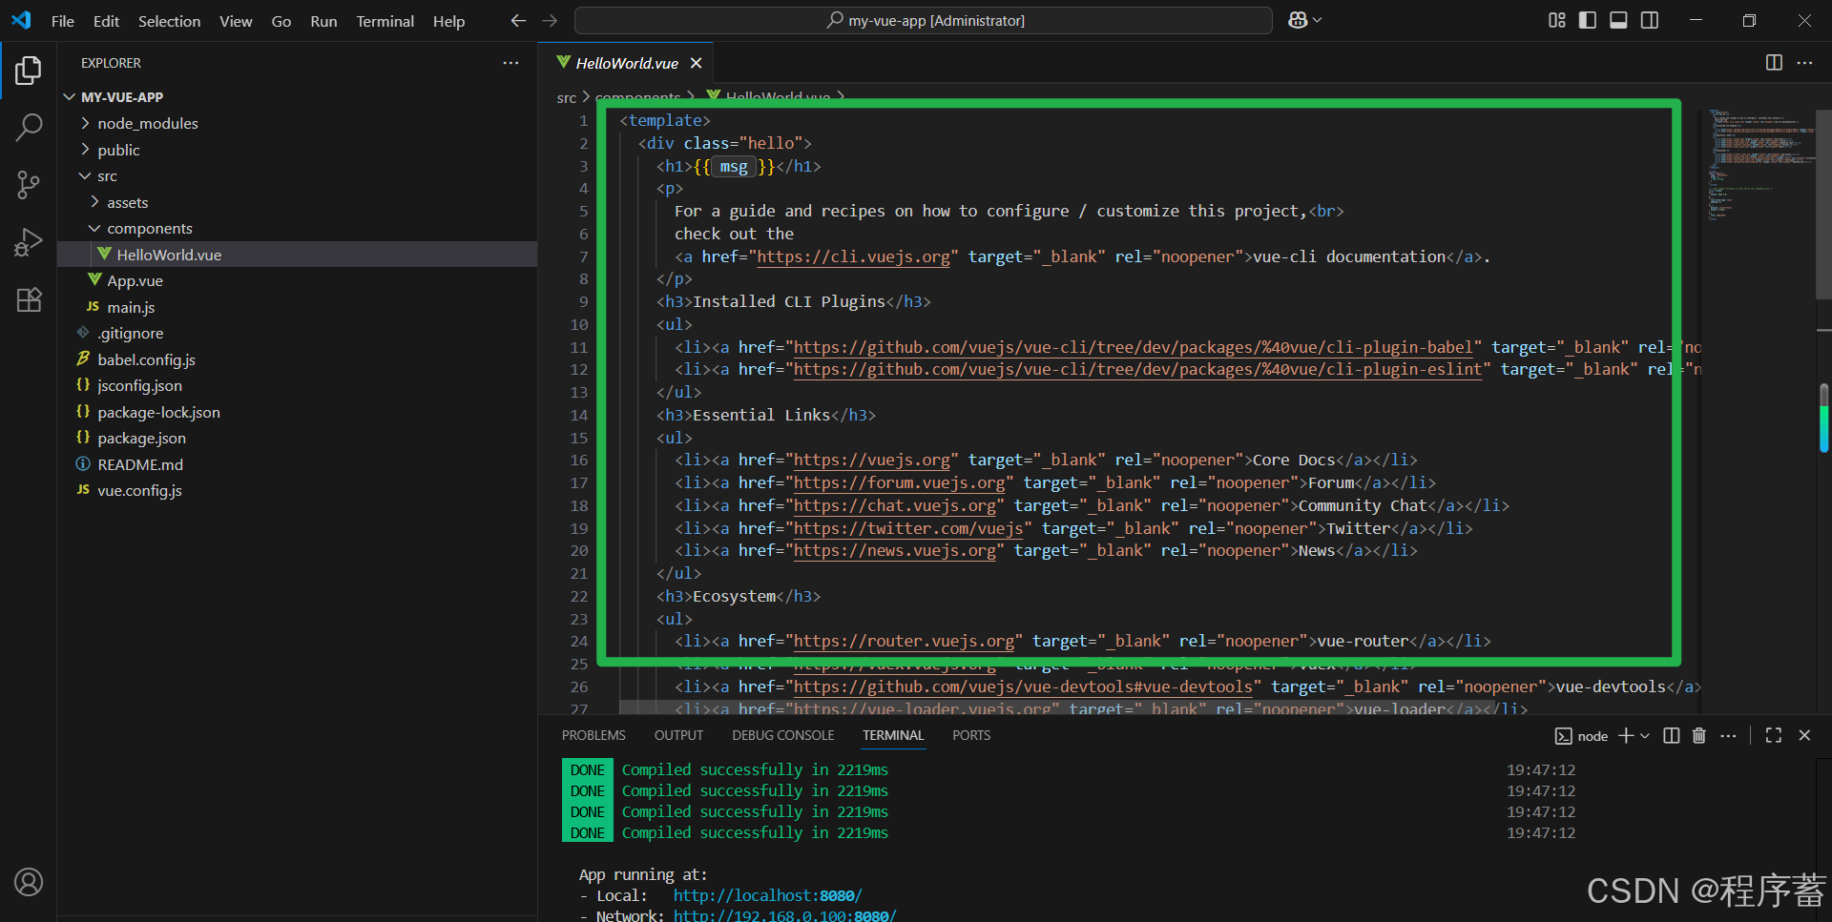Viewport: 1832px width, 922px height.
Task: Toggle Primary Side Bar visibility
Action: click(x=1588, y=20)
